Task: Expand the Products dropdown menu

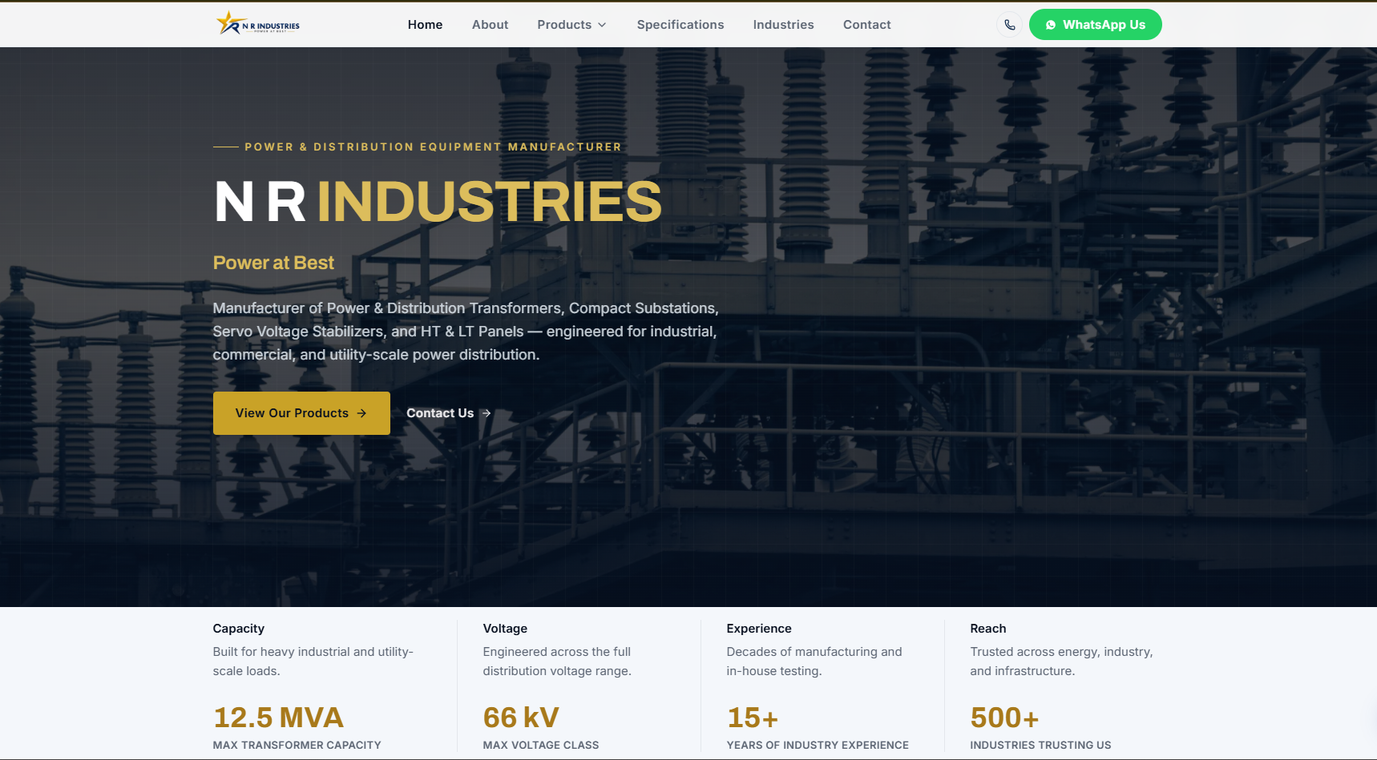Action: click(571, 25)
